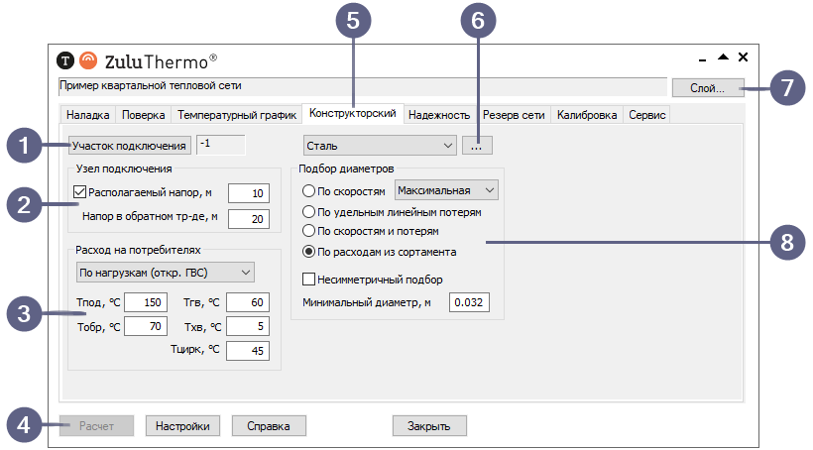Viewport: 813px width, 450px height.
Task: Click the ellipsis button next to Сталь
Action: click(x=476, y=146)
